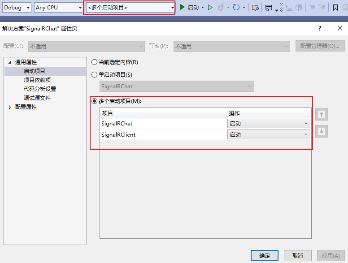The image size is (348, 263).
Task: Click the uncomment selection icon
Action: (322, 8)
